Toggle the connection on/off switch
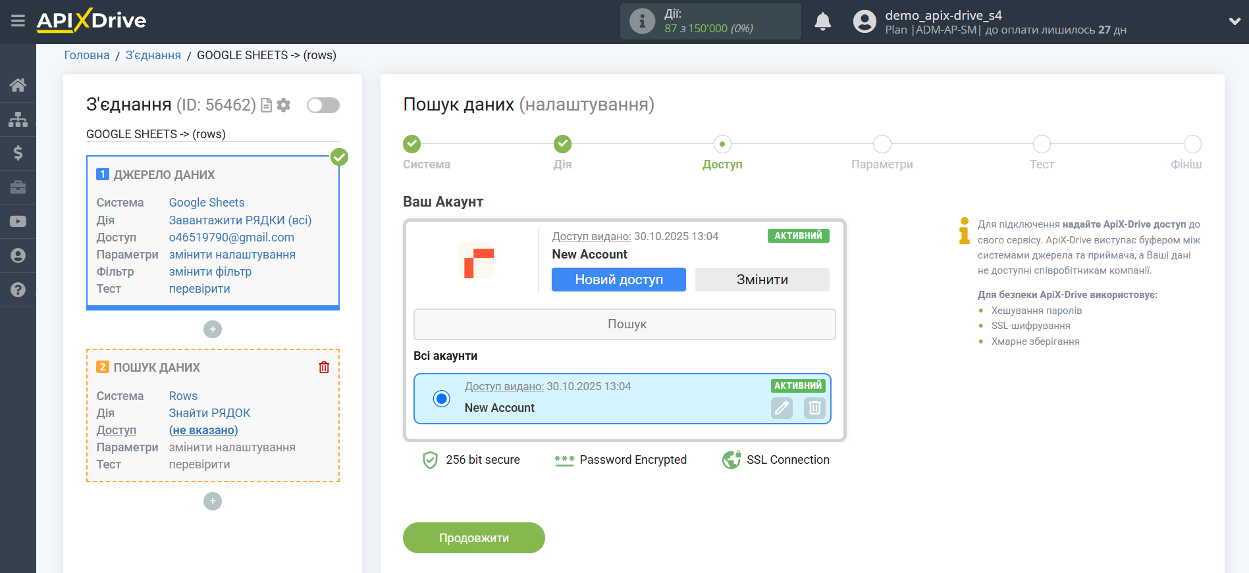This screenshot has height=573, width=1249. coord(323,105)
